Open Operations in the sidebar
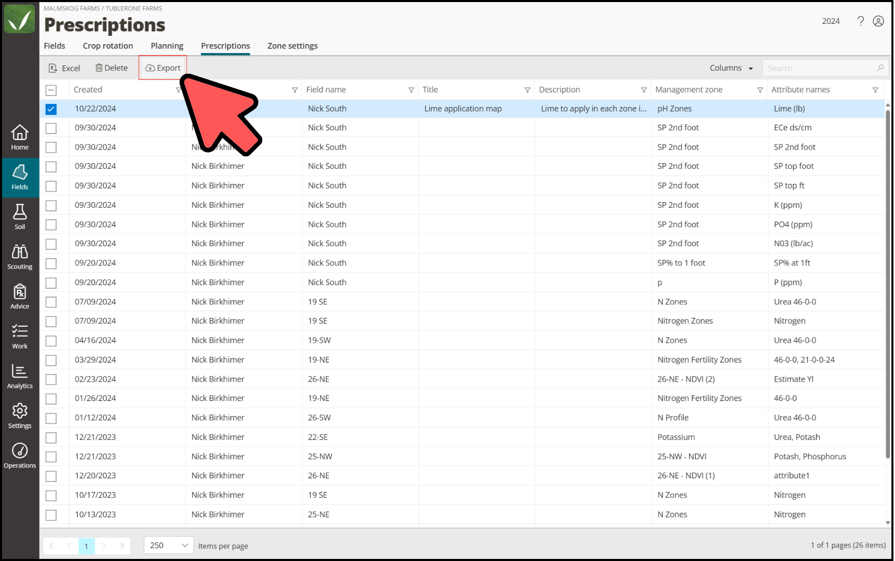The height and width of the screenshot is (561, 895). (x=20, y=456)
